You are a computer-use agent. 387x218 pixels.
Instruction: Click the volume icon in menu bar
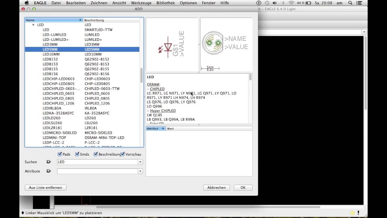275,3
